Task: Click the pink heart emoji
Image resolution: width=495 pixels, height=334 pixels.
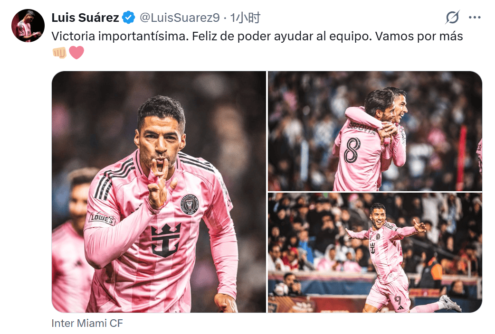Action: [76, 53]
